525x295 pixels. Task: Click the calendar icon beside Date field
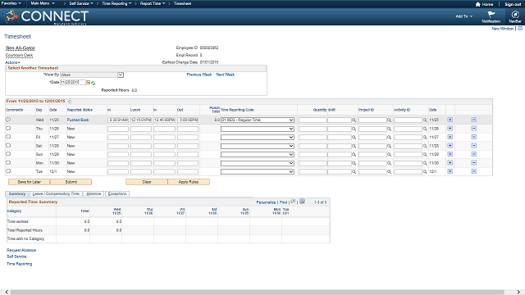point(89,82)
